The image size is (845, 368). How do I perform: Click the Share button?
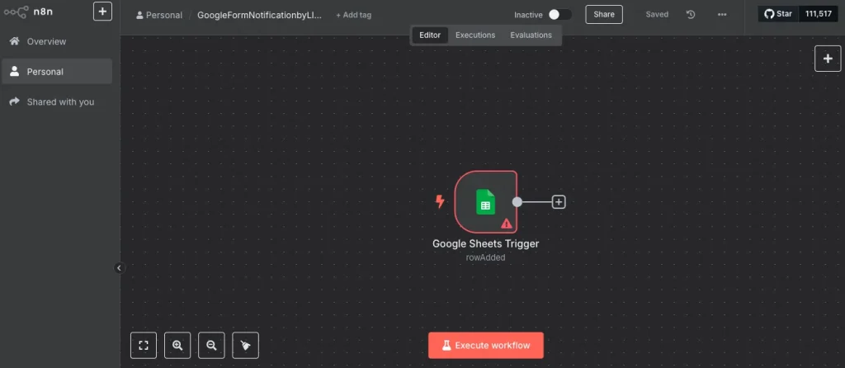(x=604, y=15)
